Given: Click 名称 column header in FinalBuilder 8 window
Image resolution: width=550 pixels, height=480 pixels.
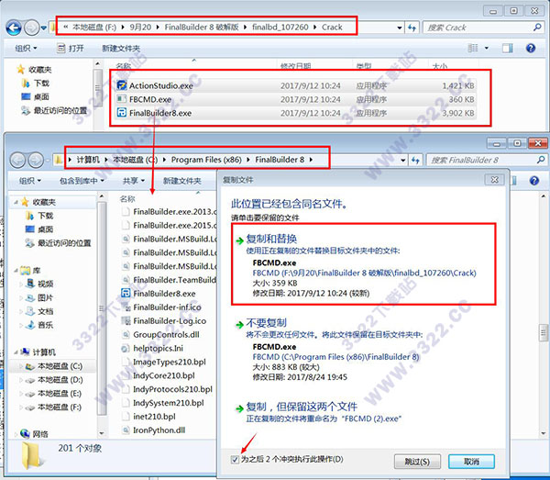Looking at the screenshot, I should pos(127,199).
